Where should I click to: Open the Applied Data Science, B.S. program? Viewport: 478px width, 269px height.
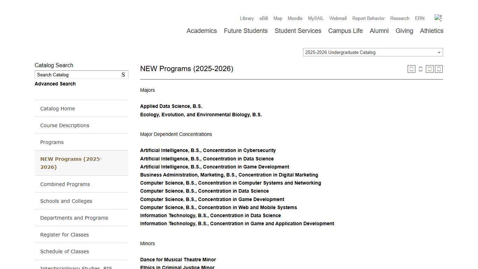coord(171,106)
